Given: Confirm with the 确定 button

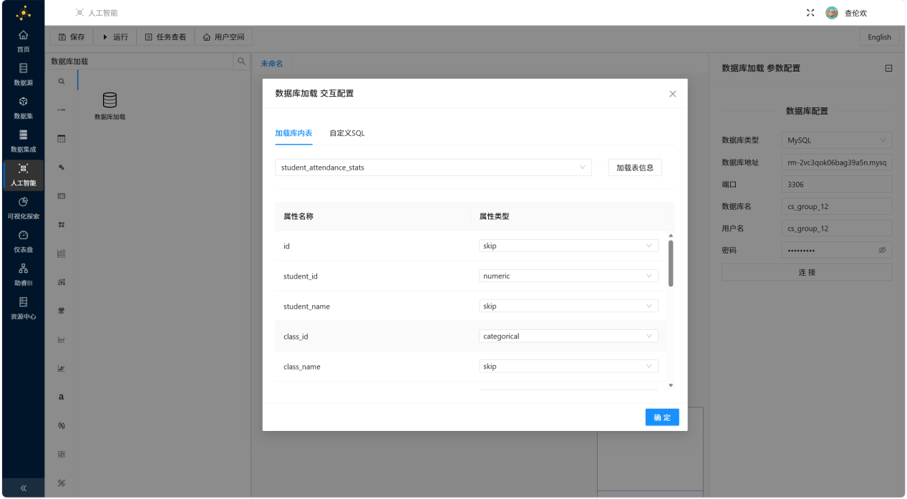Looking at the screenshot, I should (x=662, y=417).
